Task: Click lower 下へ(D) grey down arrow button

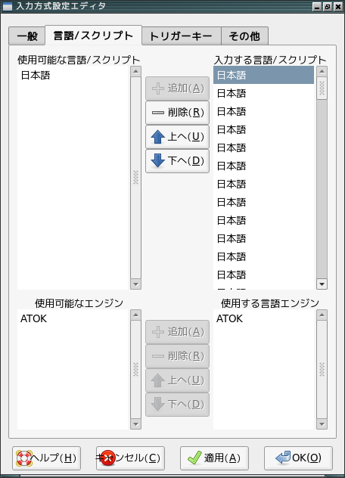Action: pos(177,404)
